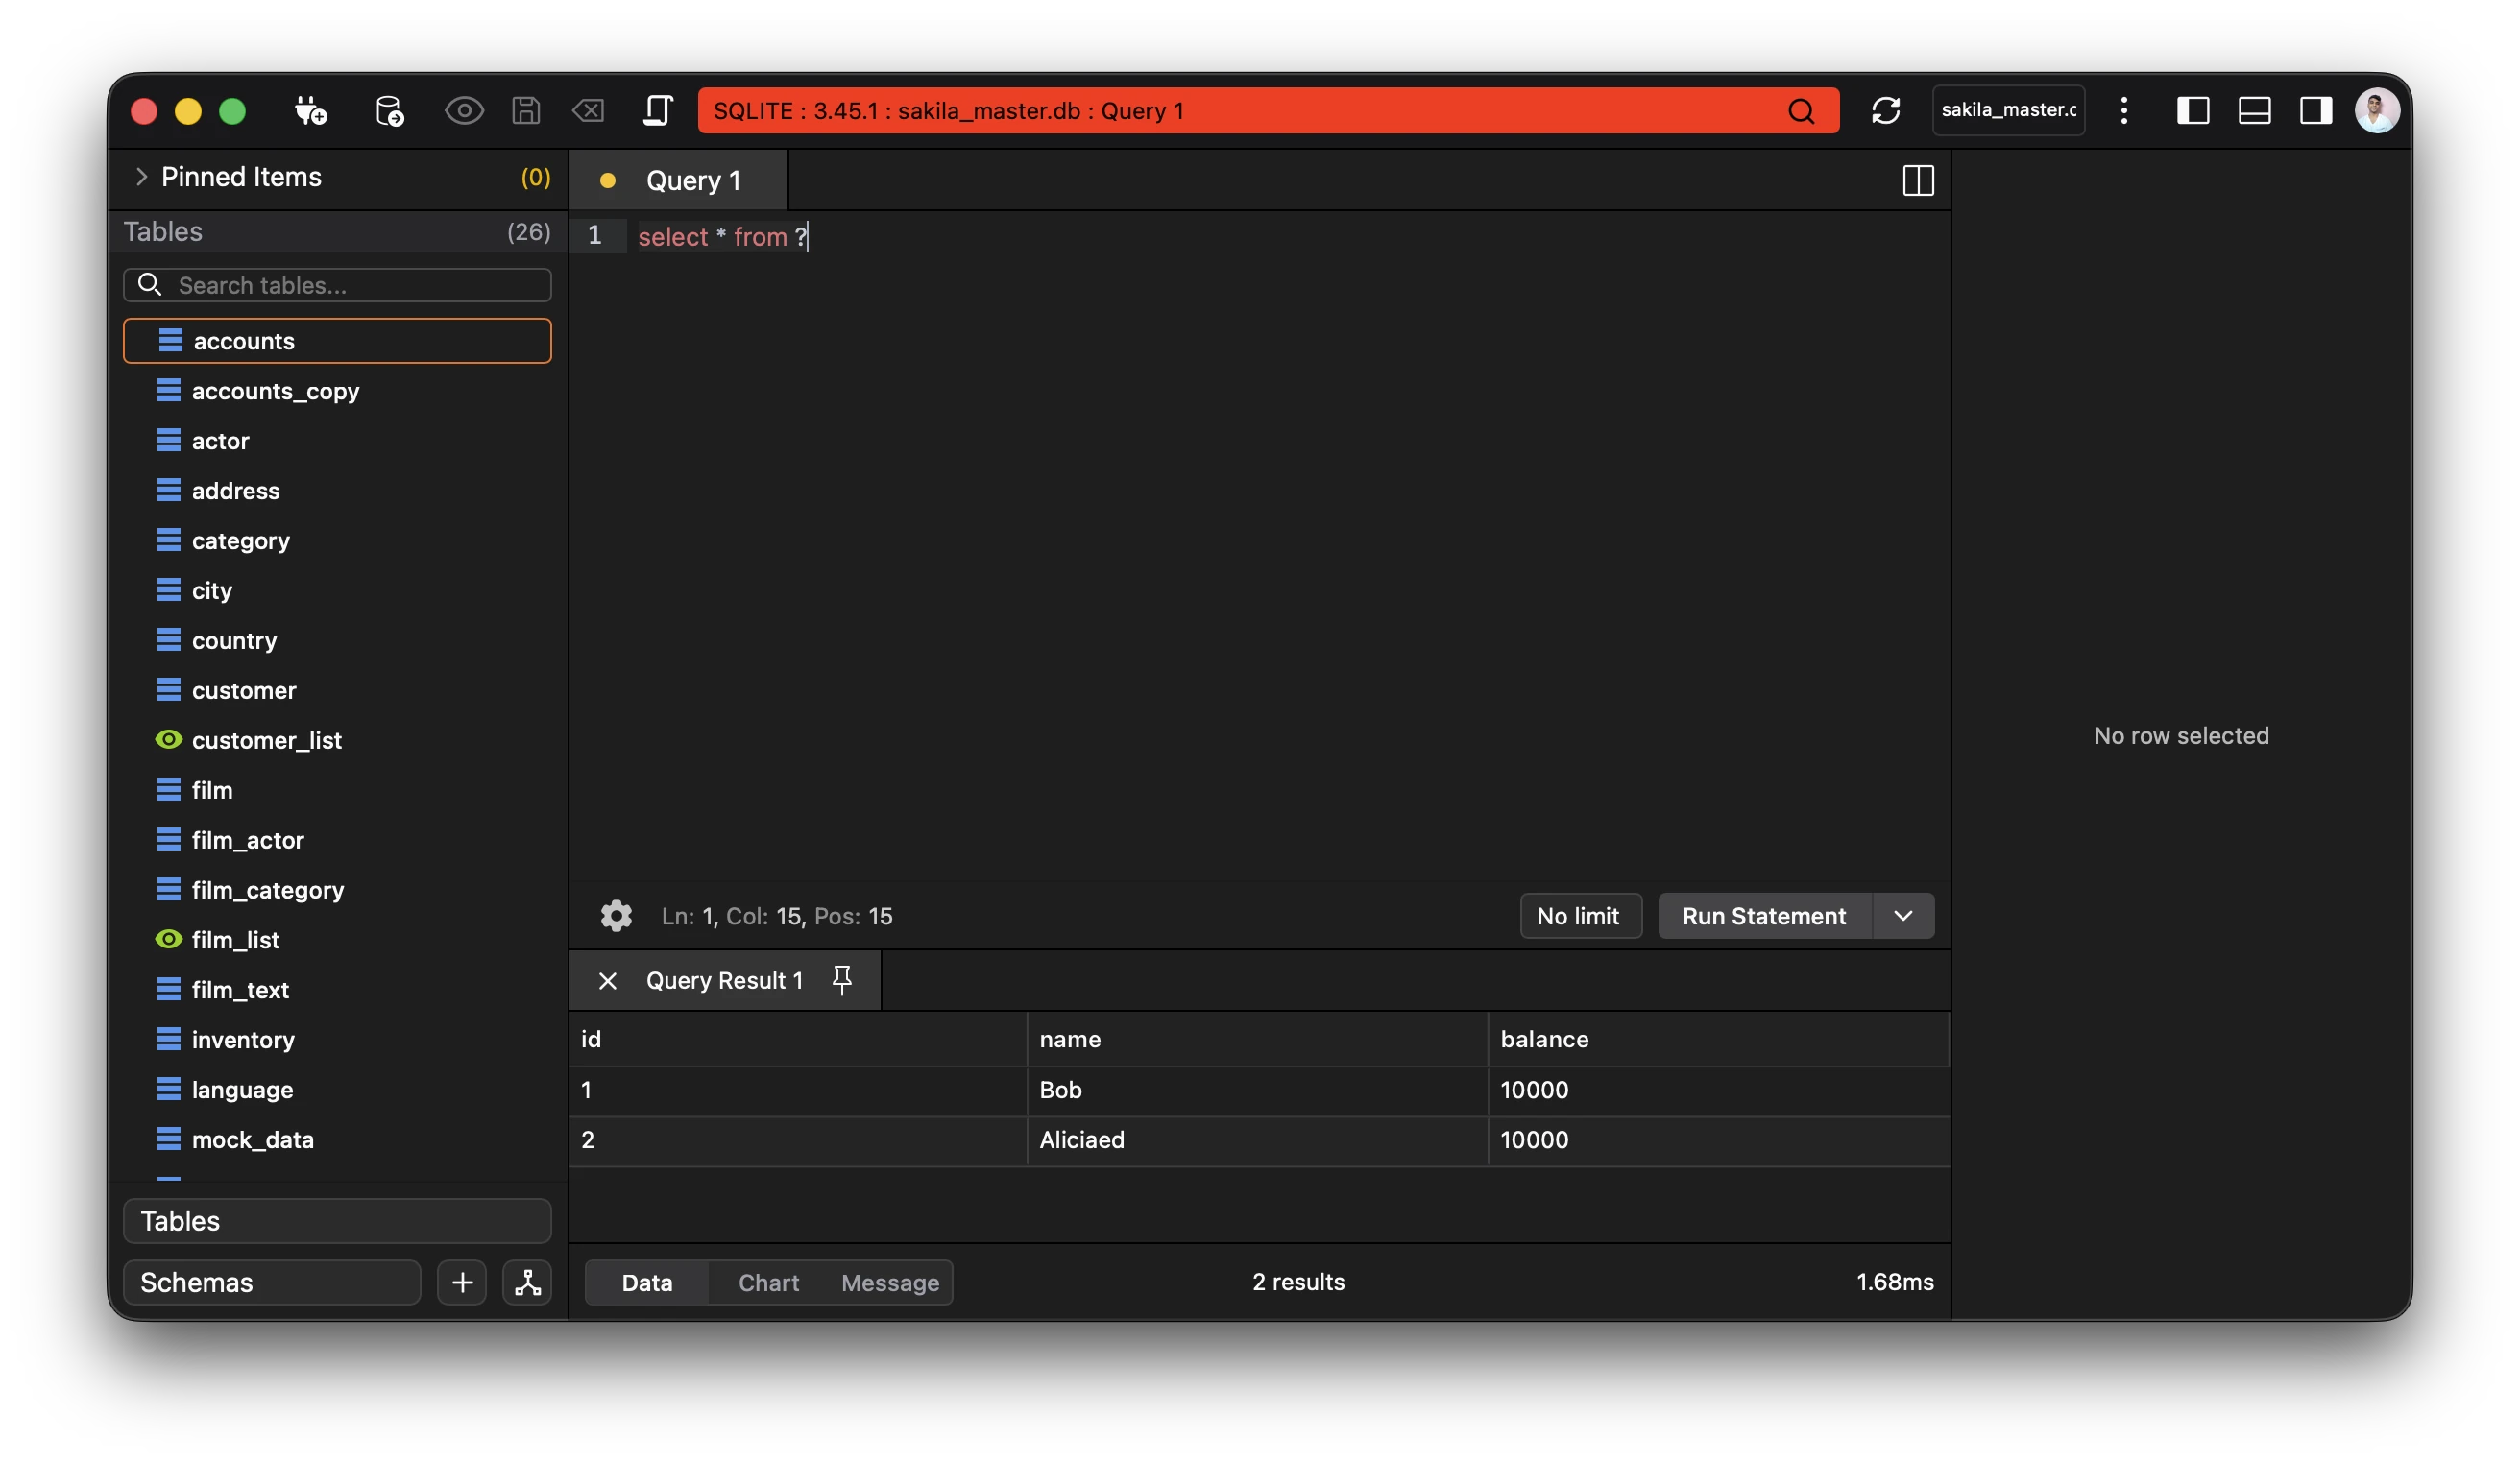2520x1463 pixels.
Task: Open the Run Statement dropdown arrow
Action: 1903,917
